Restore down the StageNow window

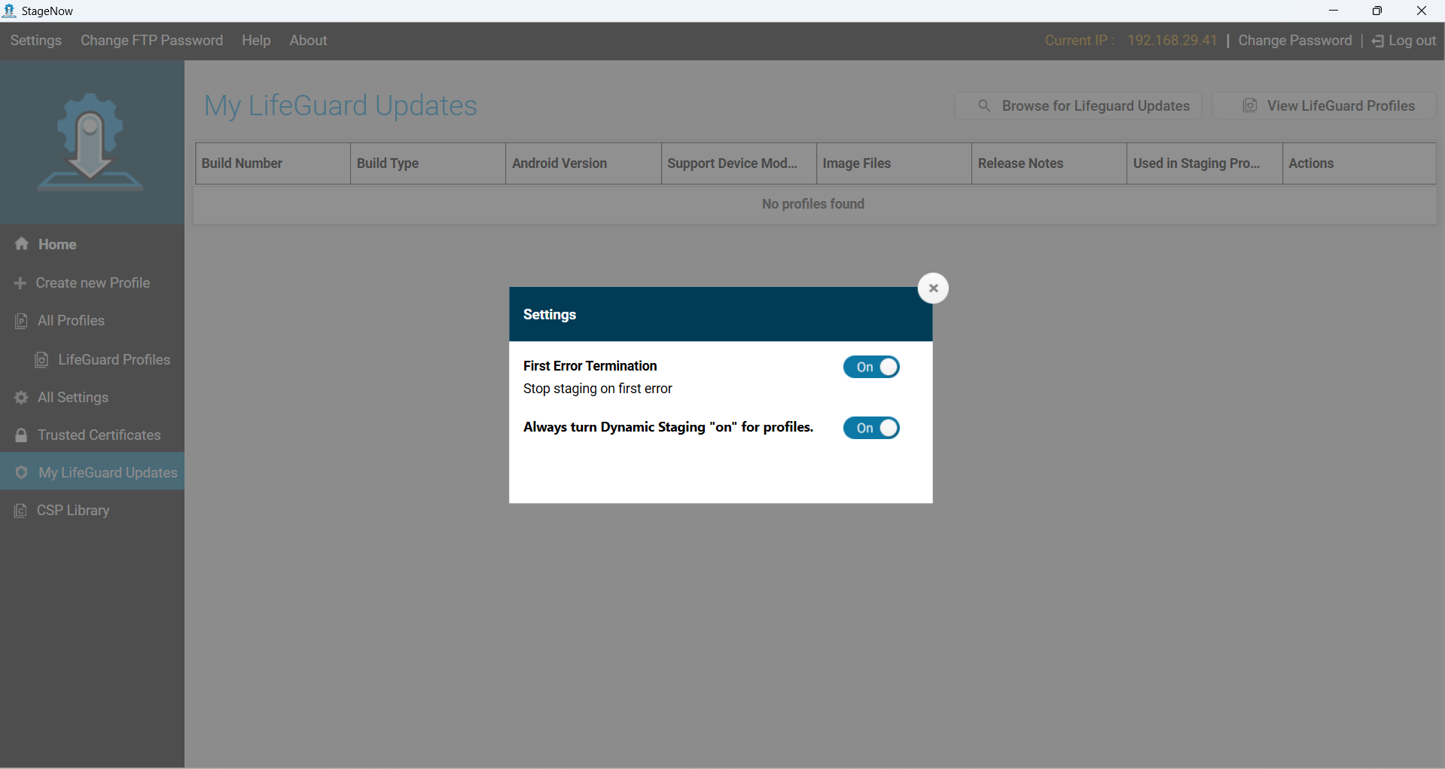coord(1377,11)
